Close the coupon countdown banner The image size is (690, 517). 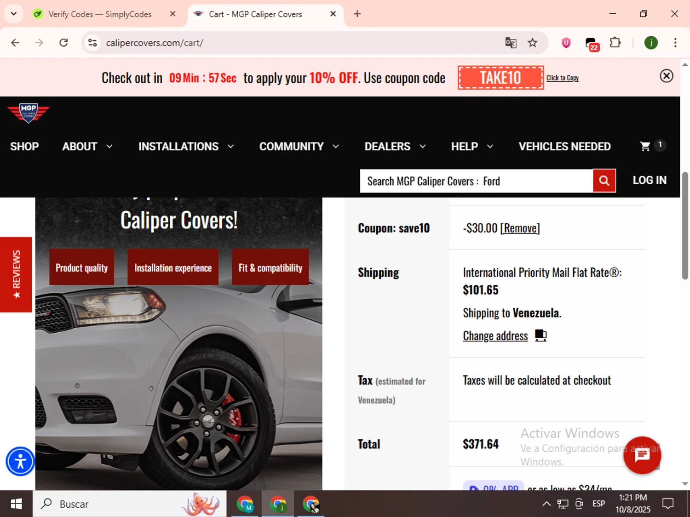[x=666, y=76]
